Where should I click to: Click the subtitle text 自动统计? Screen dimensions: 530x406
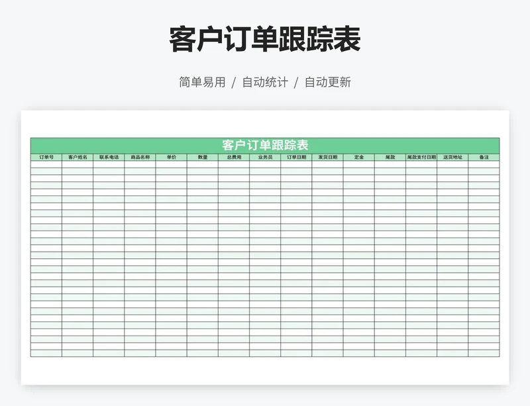(265, 82)
